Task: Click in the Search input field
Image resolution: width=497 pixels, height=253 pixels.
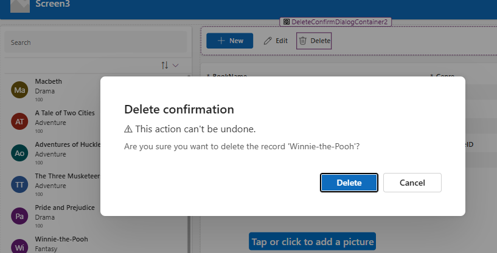Action: 96,42
